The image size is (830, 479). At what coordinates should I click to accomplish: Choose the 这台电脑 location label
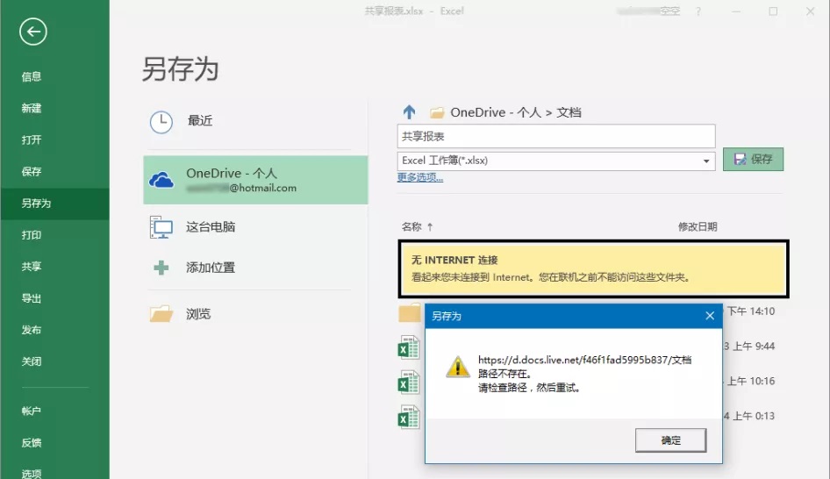(x=211, y=227)
